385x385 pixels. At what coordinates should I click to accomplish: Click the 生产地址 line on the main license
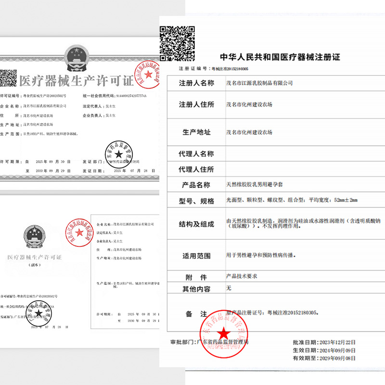(26, 125)
